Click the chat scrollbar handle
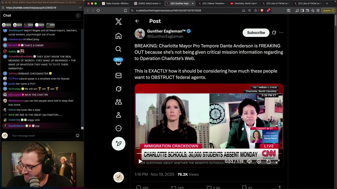Screen dimensions: 337x189 82,128
